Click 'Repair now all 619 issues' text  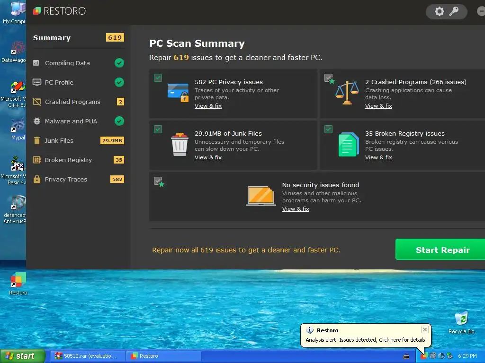click(x=246, y=250)
